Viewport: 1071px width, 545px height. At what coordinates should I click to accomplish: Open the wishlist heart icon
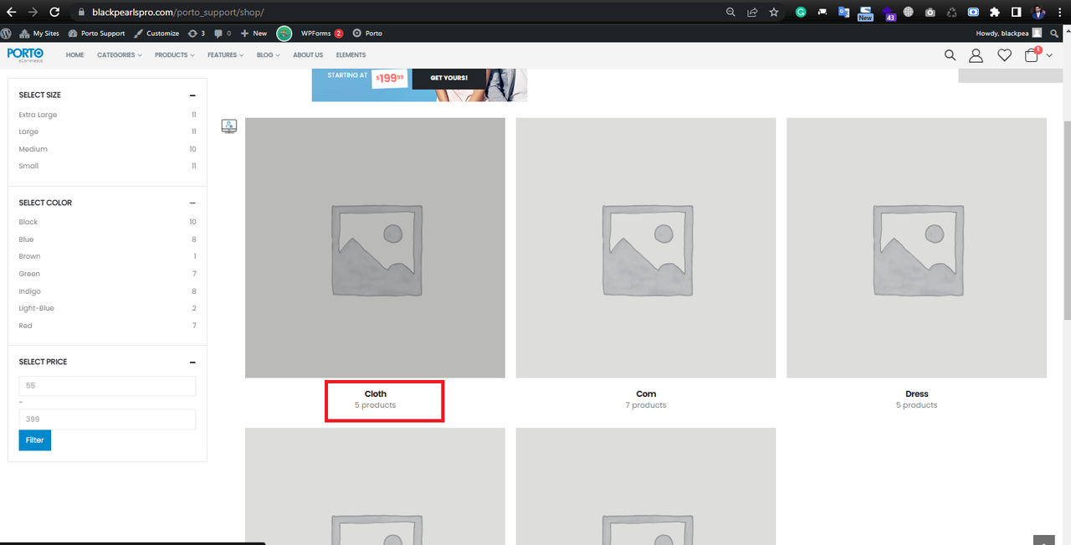1004,55
